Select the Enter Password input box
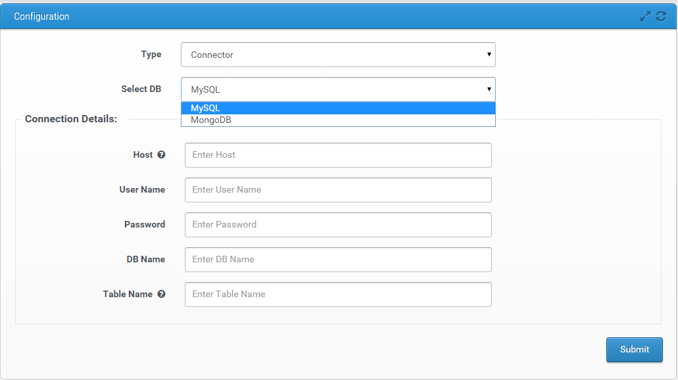The image size is (678, 380). (x=338, y=225)
